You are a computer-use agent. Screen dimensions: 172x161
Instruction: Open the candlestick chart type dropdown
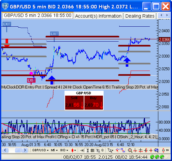point(74,150)
